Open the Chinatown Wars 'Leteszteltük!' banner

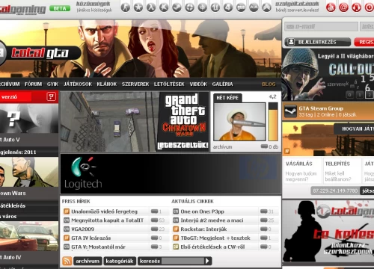click(135, 122)
